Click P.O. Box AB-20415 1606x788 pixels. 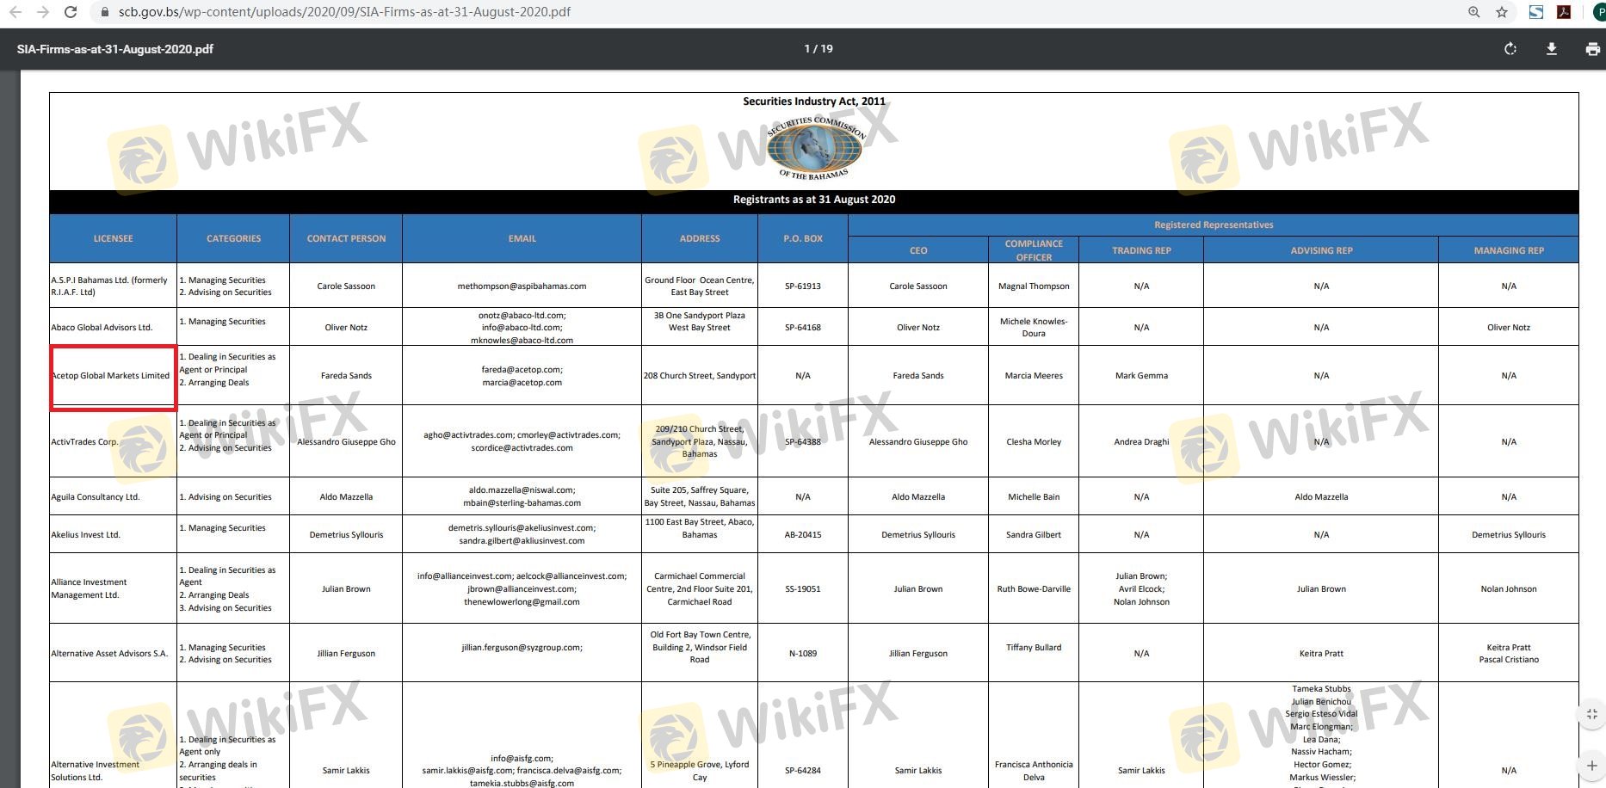[x=803, y=535]
